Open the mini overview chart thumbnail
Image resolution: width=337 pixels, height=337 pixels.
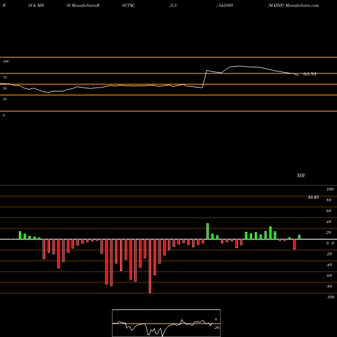point(166,323)
